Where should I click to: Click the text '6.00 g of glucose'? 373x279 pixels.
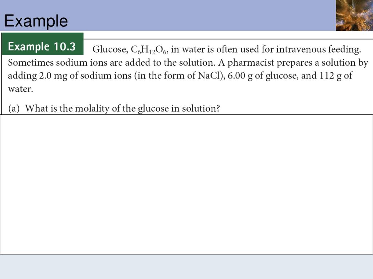pos(262,76)
